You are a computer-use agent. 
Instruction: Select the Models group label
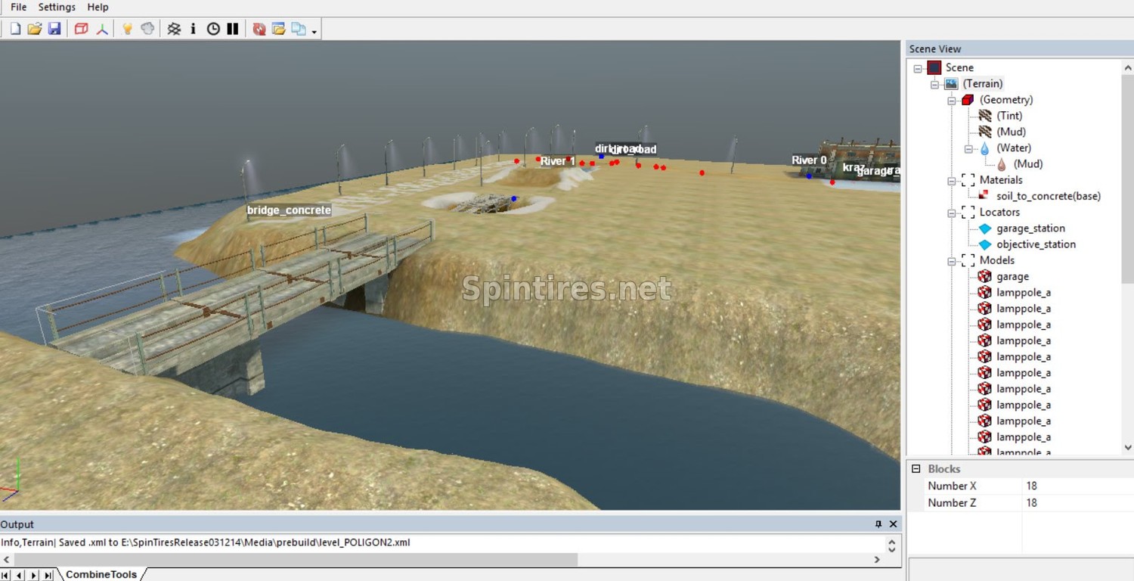click(x=997, y=260)
